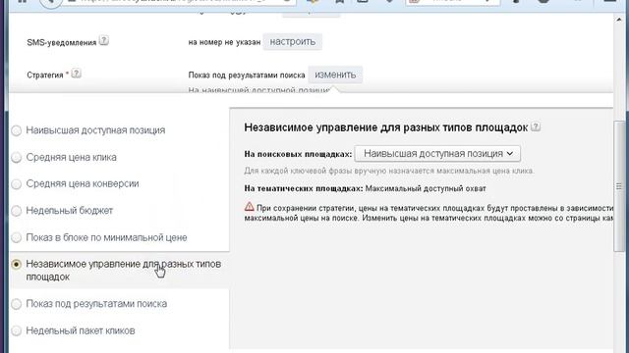Click the text 'на номер не указан'
This screenshot has width=629, height=353.
tap(224, 42)
